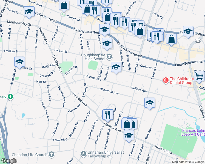Open the restaurant marker on Hooker Ave
Viewport: 205px width, 164px height.
108,115
